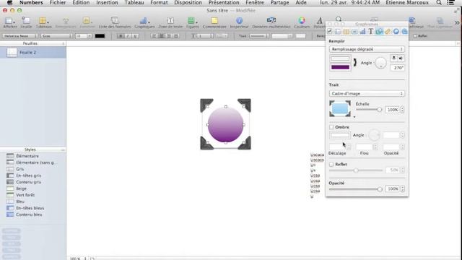Toggle underline in format bar
Viewport: 462px width, 260px height.
[x=135, y=36]
